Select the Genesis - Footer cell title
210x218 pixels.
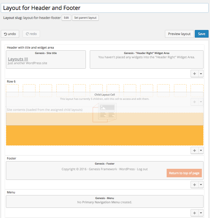pos(105,164)
